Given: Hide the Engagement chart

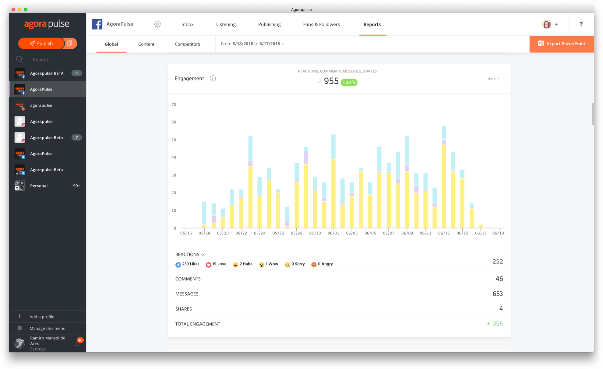Looking at the screenshot, I should click(492, 79).
